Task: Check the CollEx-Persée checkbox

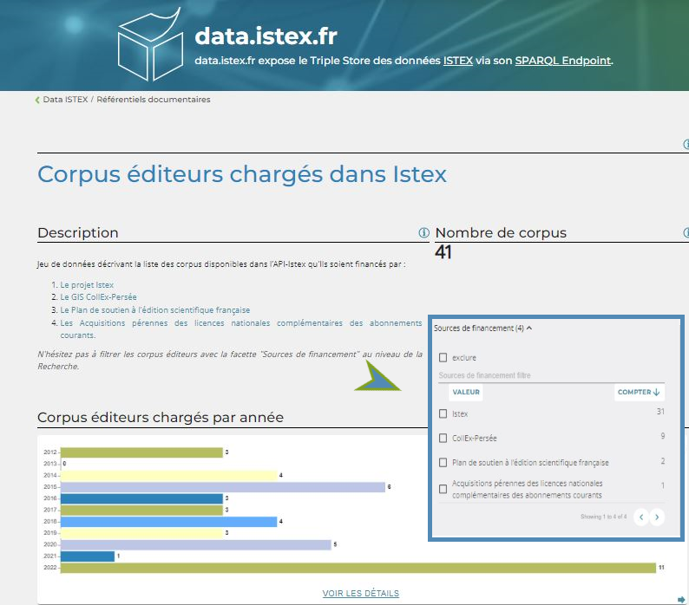Action: point(443,439)
